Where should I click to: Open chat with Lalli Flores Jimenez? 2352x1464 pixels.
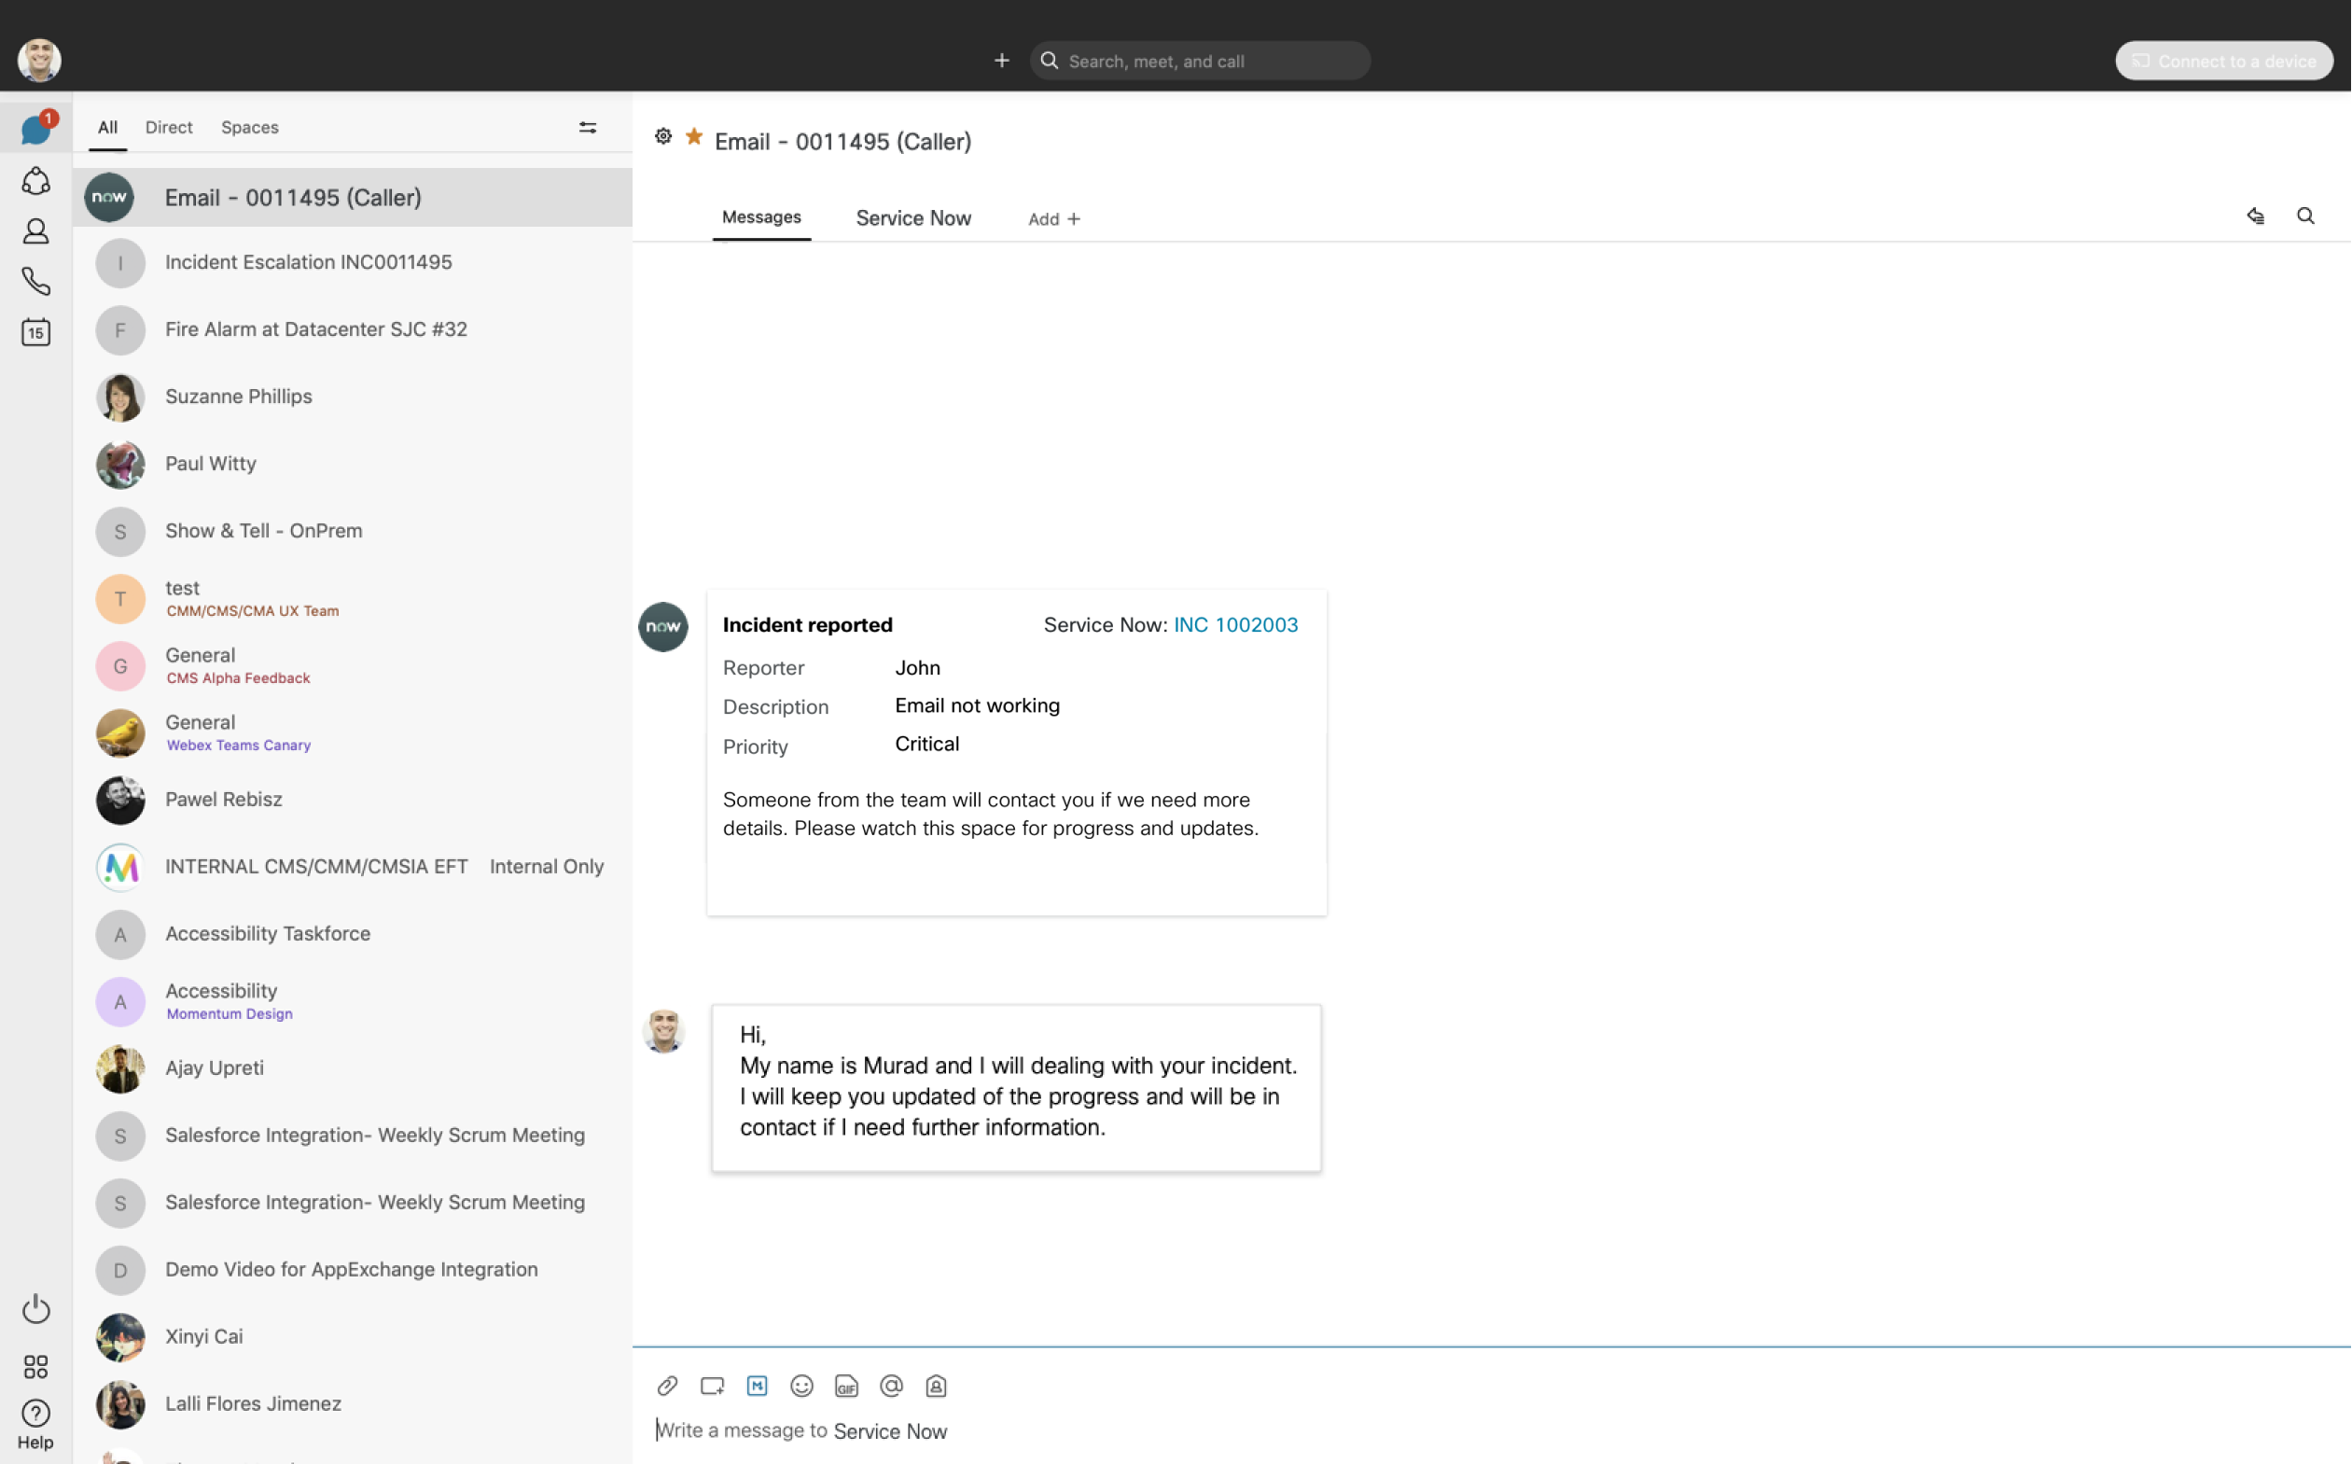tap(353, 1404)
